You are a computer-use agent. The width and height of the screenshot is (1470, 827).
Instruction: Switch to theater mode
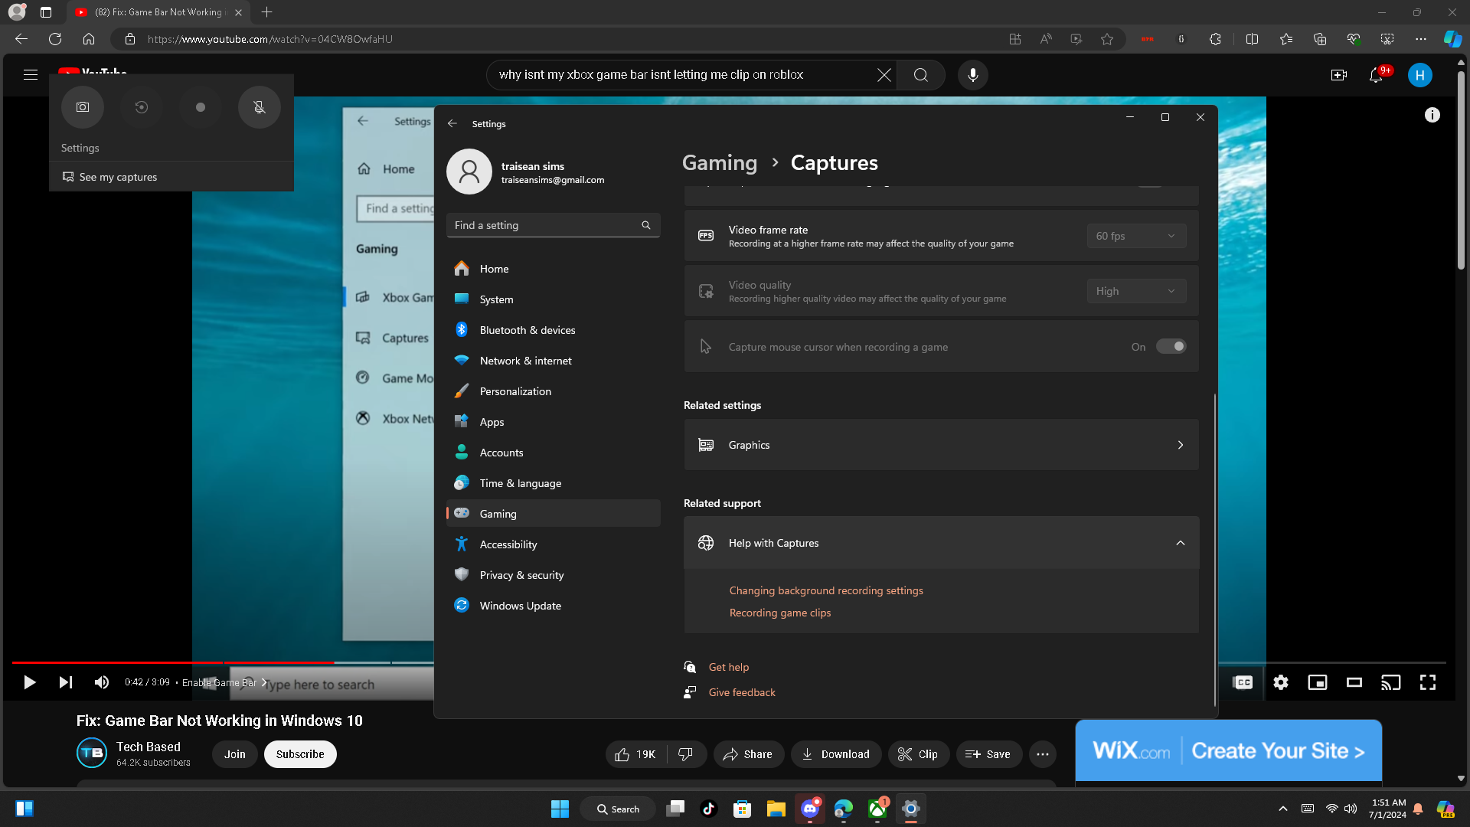coord(1354,682)
